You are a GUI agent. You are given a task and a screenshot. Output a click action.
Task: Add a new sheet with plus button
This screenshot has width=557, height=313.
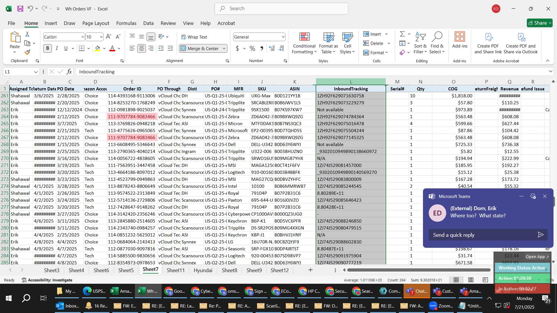click(x=310, y=270)
